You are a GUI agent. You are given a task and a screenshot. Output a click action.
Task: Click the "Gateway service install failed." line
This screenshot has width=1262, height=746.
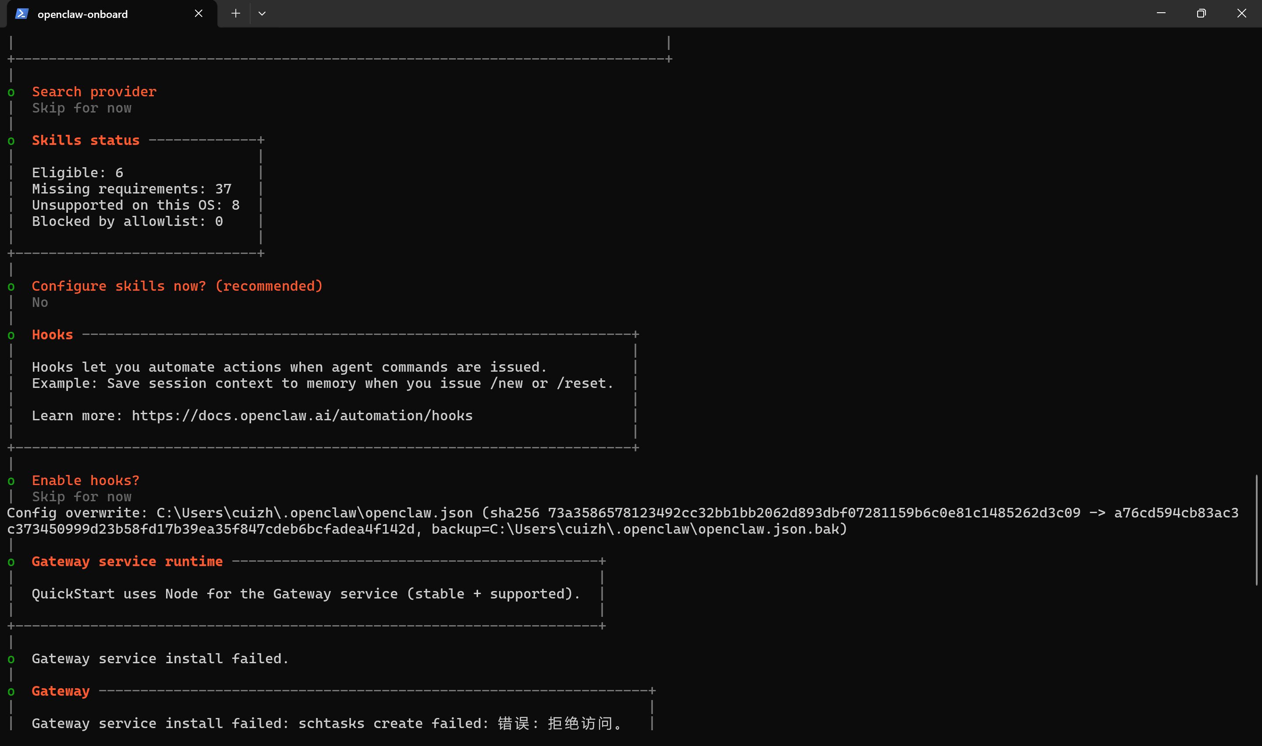(160, 658)
